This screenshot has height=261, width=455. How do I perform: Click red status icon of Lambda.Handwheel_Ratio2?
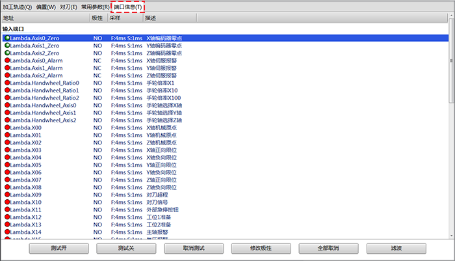(7, 98)
